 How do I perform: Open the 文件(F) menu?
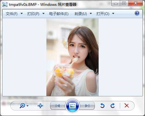click(x=12, y=14)
